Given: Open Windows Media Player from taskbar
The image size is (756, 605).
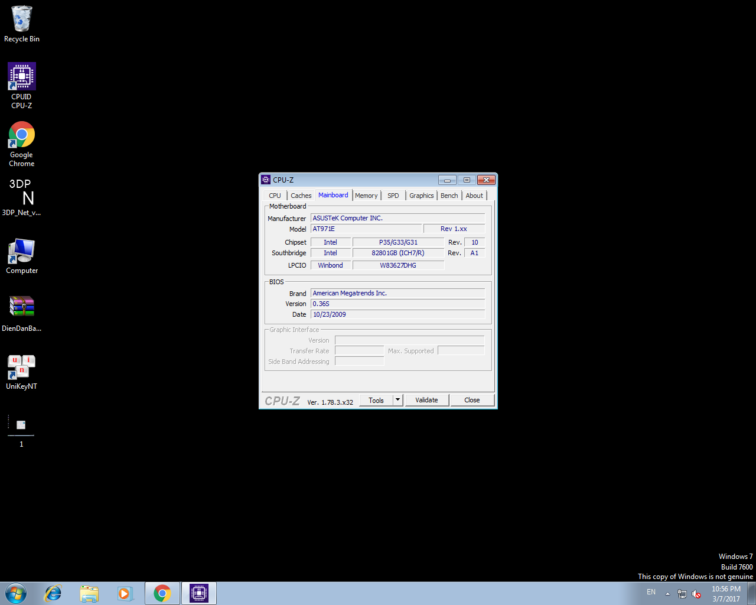Looking at the screenshot, I should point(125,593).
